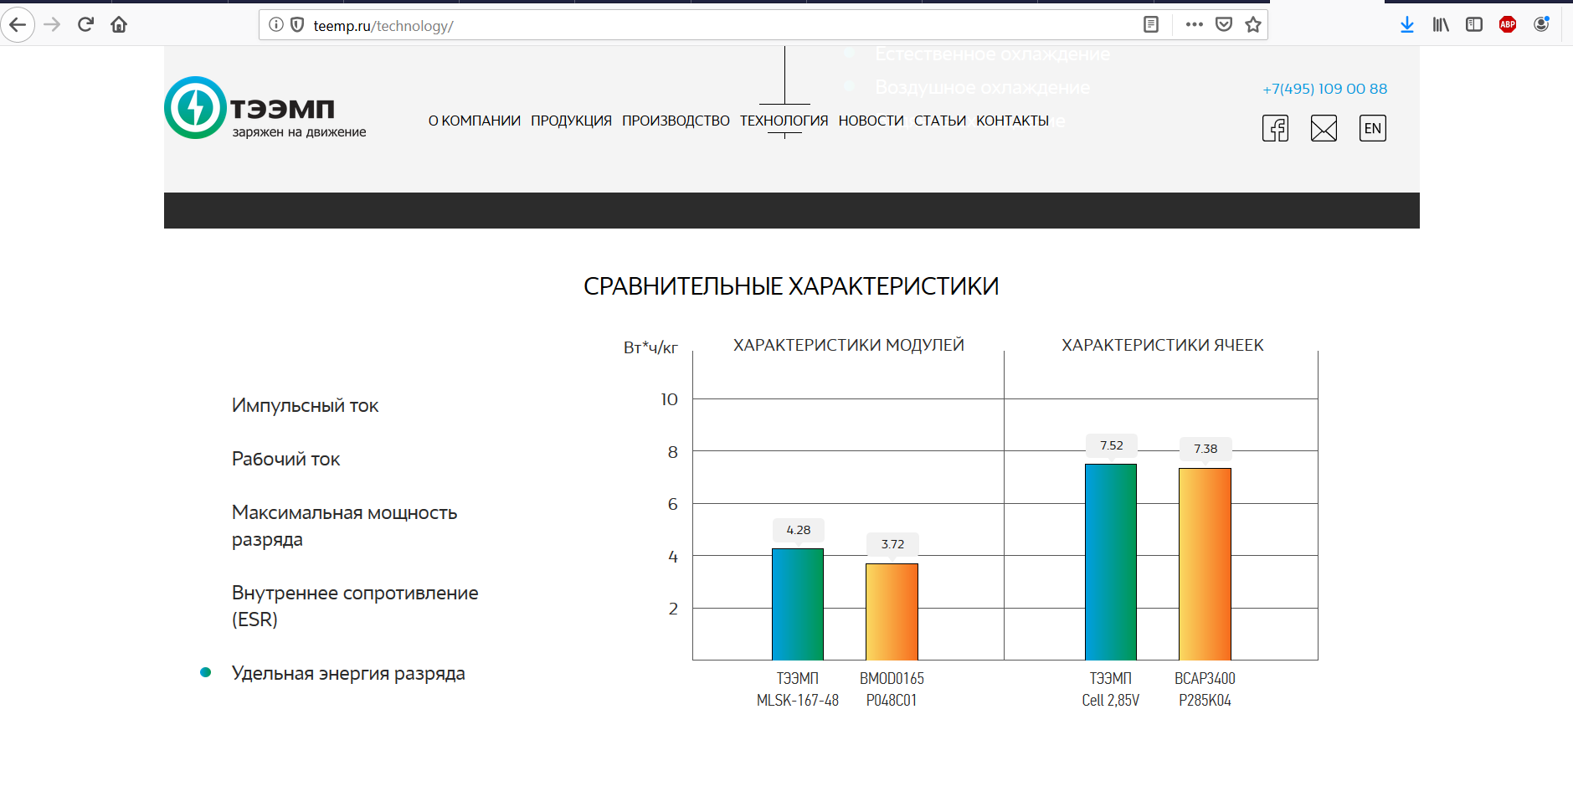Open ПРОИЗВОДСТВО menu item

pos(676,121)
